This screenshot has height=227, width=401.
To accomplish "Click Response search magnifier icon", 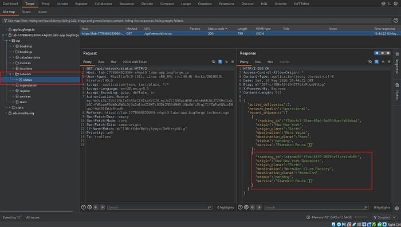I will coord(365,208).
